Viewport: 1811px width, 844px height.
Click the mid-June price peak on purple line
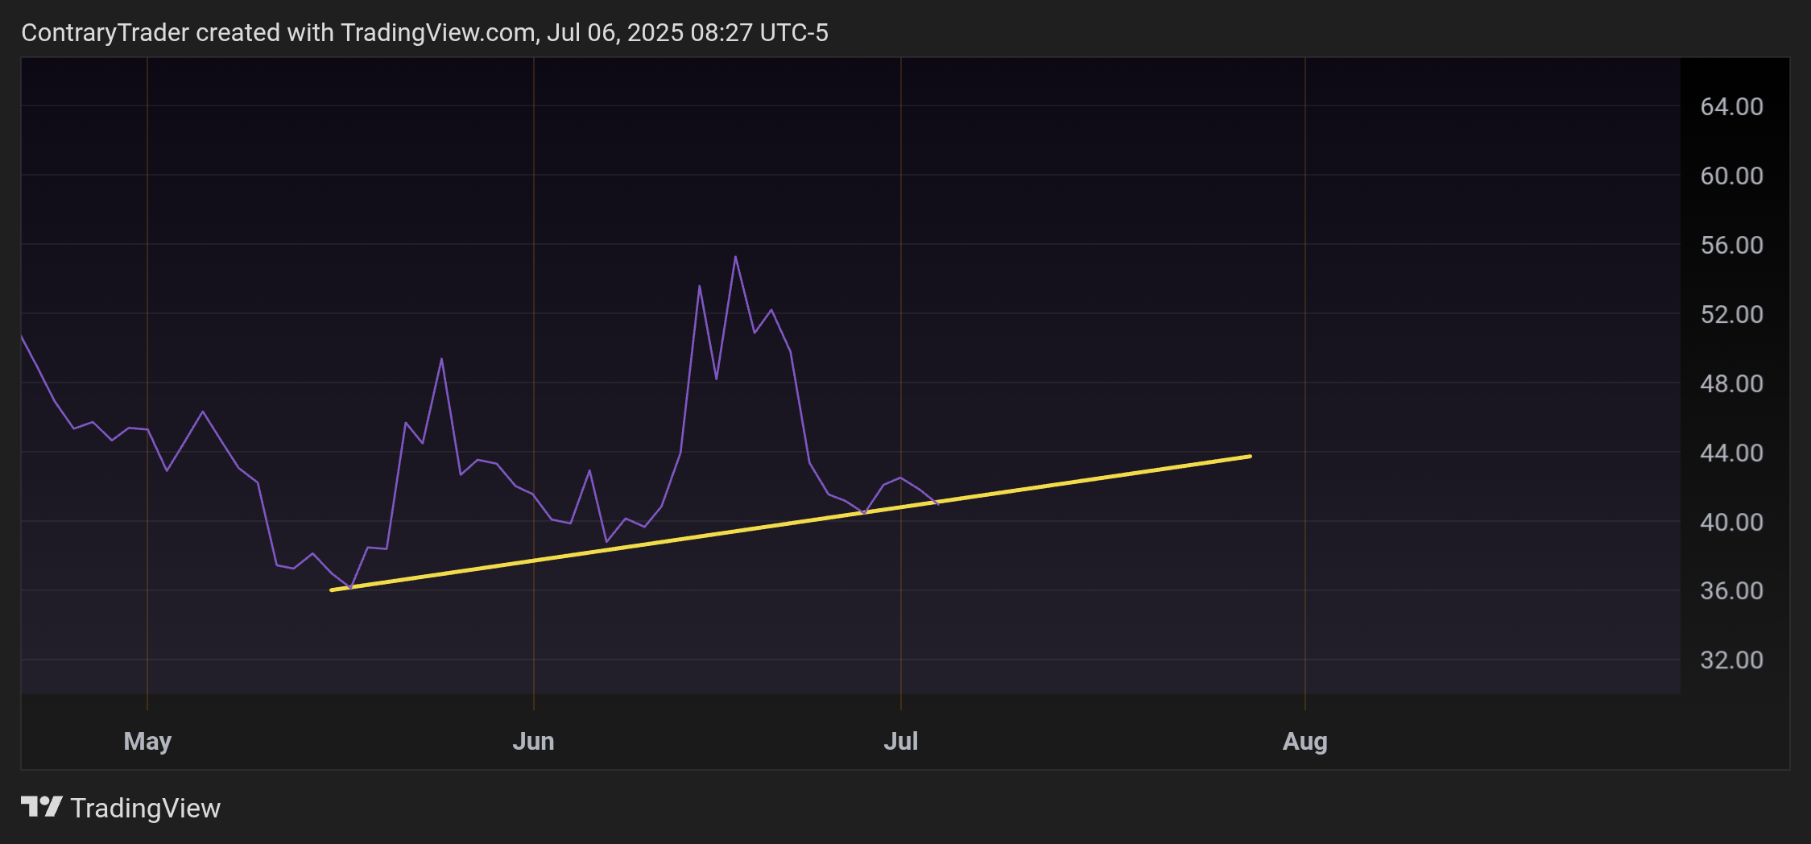[x=735, y=257]
